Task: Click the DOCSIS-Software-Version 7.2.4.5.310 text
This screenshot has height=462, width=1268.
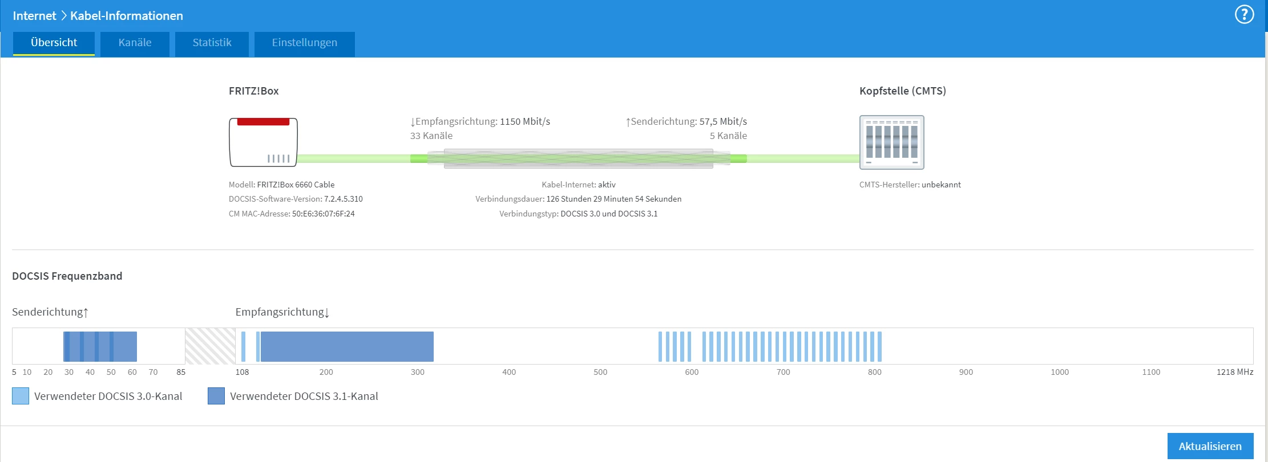Action: pyautogui.click(x=296, y=199)
